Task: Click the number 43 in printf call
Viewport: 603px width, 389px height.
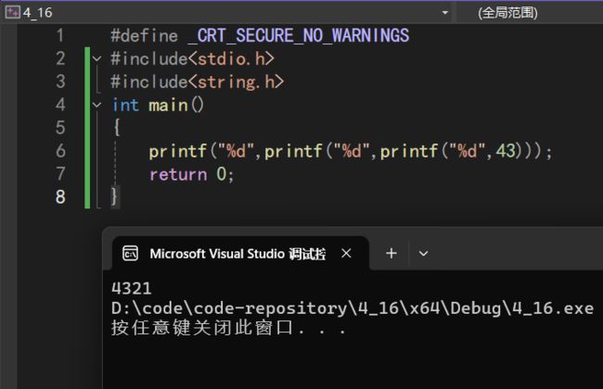Action: click(x=506, y=151)
